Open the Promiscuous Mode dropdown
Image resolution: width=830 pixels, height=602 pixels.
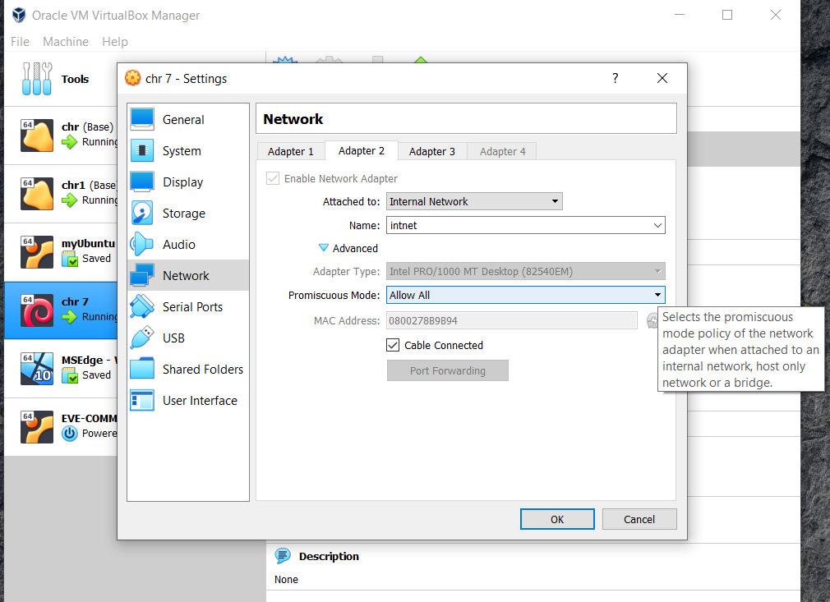[x=526, y=295]
